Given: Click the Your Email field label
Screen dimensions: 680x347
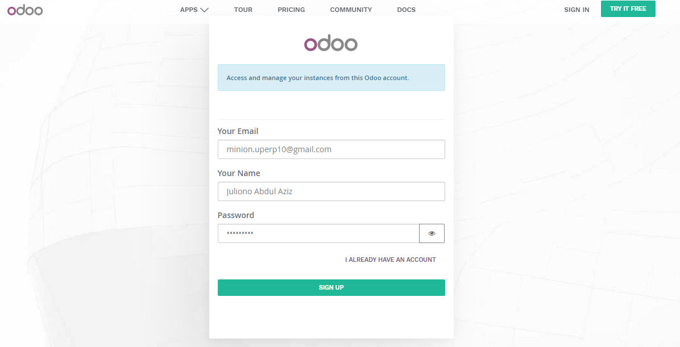Looking at the screenshot, I should [x=238, y=131].
